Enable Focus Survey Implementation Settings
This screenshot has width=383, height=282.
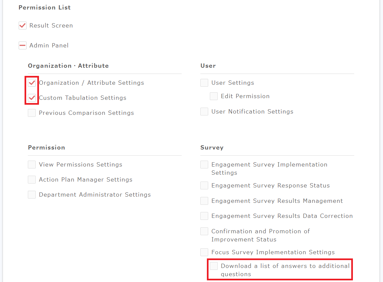[204, 252]
